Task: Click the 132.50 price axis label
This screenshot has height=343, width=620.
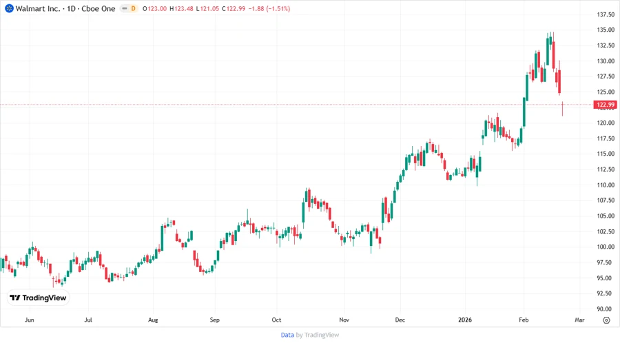Action: pos(606,45)
